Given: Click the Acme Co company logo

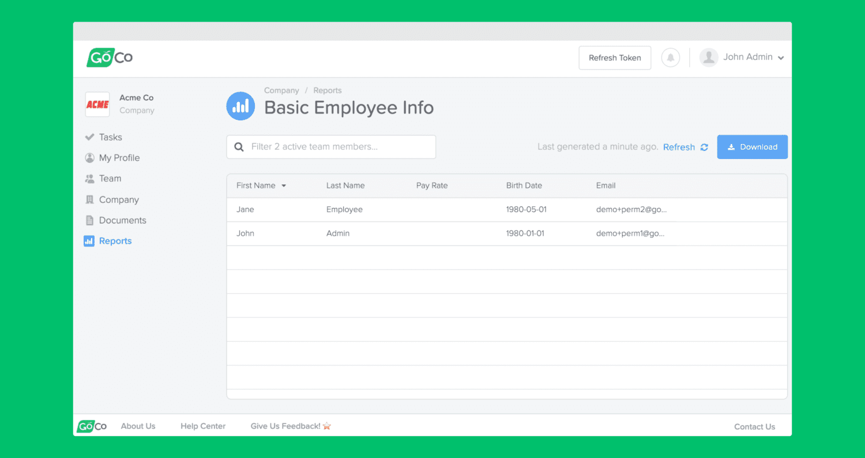Looking at the screenshot, I should click(97, 104).
